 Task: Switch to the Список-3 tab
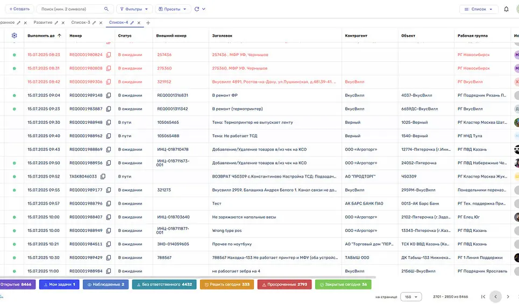[x=81, y=23]
